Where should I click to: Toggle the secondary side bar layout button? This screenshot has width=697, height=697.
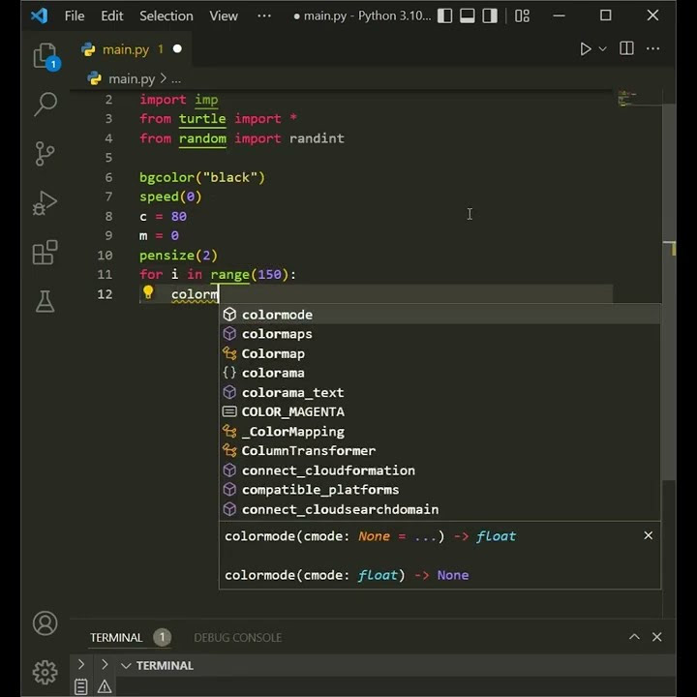(490, 16)
